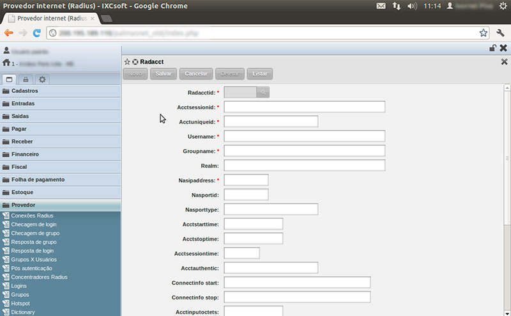The width and height of the screenshot is (511, 316).
Task: Focus the Acctsessiontime input field
Action: [x=241, y=253]
